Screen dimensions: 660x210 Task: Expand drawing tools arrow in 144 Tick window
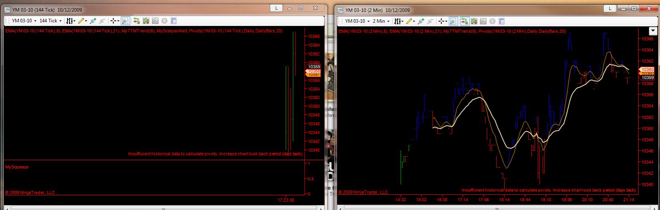pos(86,21)
